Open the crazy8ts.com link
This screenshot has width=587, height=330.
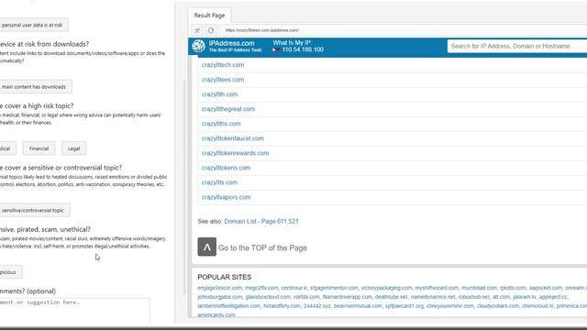(219, 182)
